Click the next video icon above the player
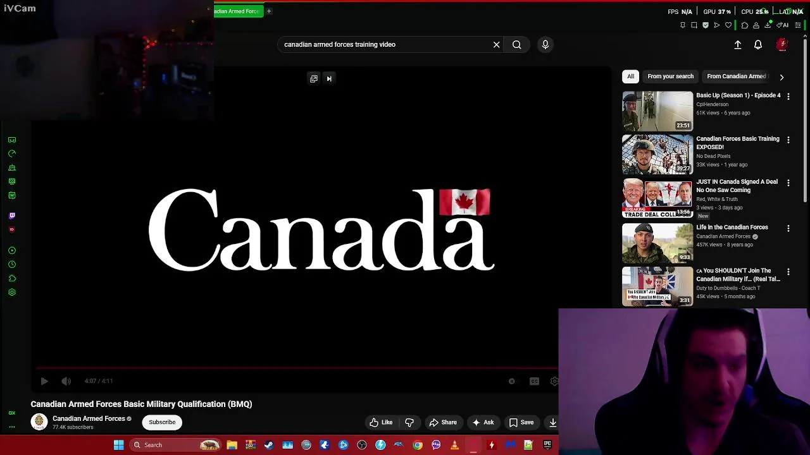The height and width of the screenshot is (455, 810). 329,78
